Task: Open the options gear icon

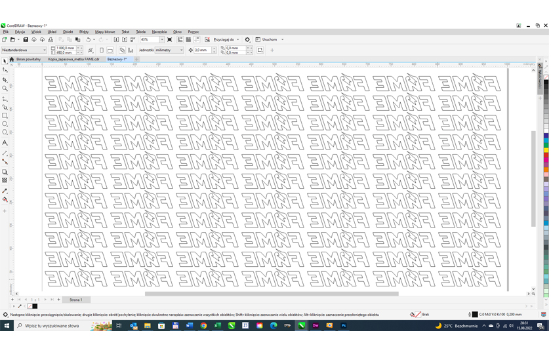Action: point(247,40)
